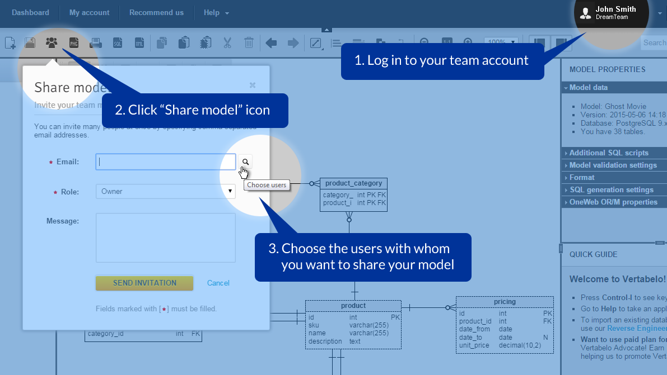
Task: Click into the Message text area
Action: (x=165, y=238)
